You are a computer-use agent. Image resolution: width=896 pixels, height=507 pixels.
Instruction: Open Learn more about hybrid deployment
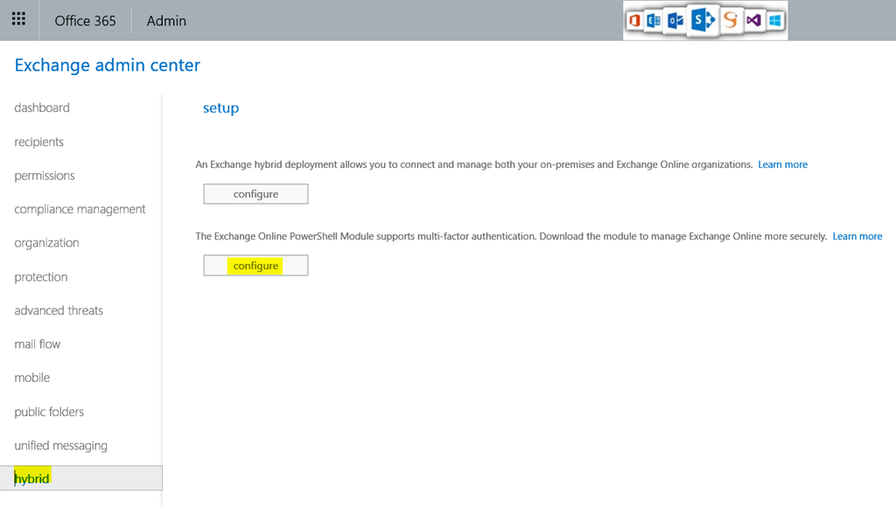pyautogui.click(x=782, y=164)
